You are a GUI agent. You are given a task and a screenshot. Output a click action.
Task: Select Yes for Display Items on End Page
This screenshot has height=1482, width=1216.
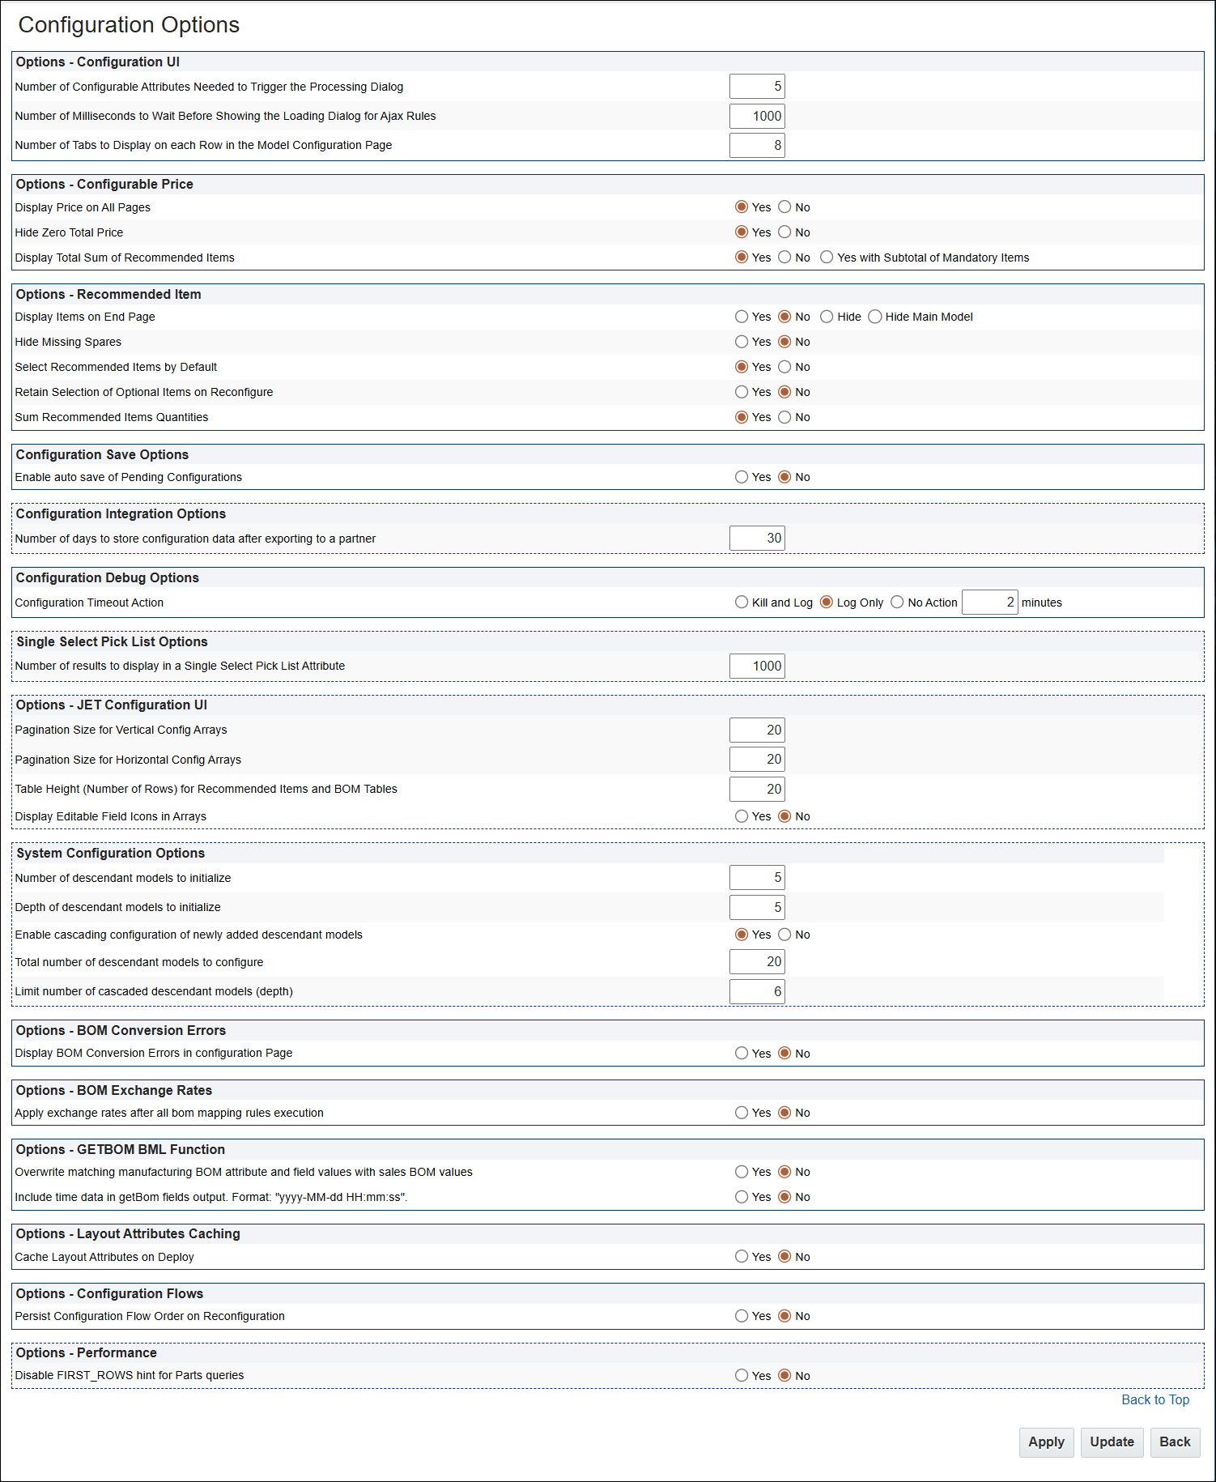click(x=742, y=317)
